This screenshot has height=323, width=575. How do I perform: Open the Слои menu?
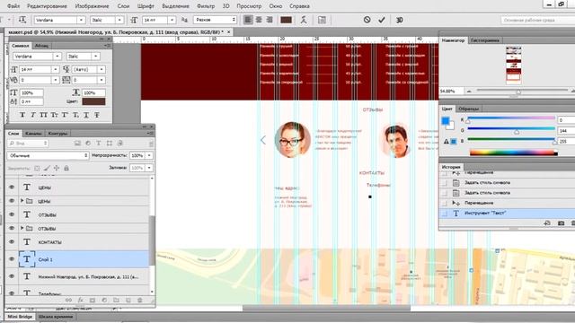[x=123, y=6]
